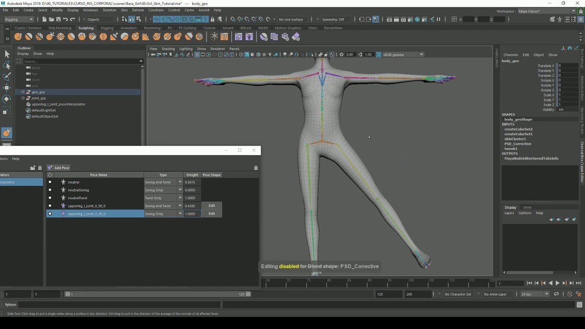This screenshot has width=585, height=329.
Task: Click the Save Scene disk icon
Action: point(58,19)
